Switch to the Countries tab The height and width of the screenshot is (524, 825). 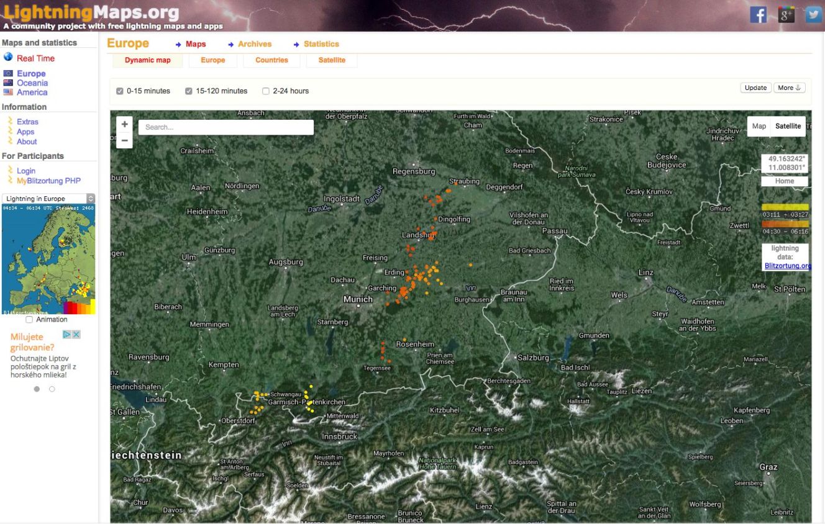(271, 60)
